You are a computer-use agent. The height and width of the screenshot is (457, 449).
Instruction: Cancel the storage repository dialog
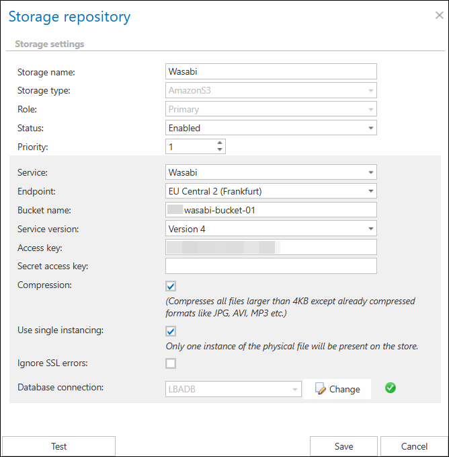click(414, 446)
